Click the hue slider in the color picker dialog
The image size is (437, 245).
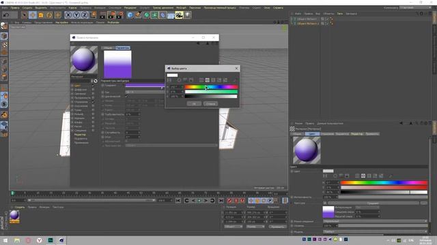click(211, 87)
